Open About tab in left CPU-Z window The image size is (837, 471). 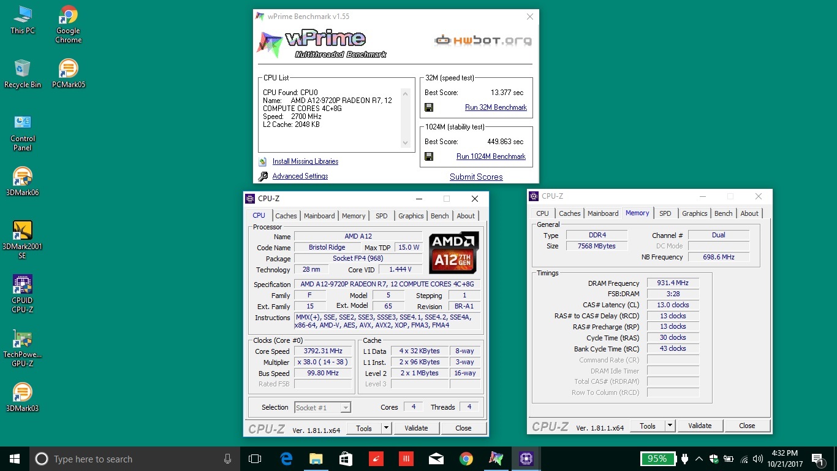pos(466,216)
